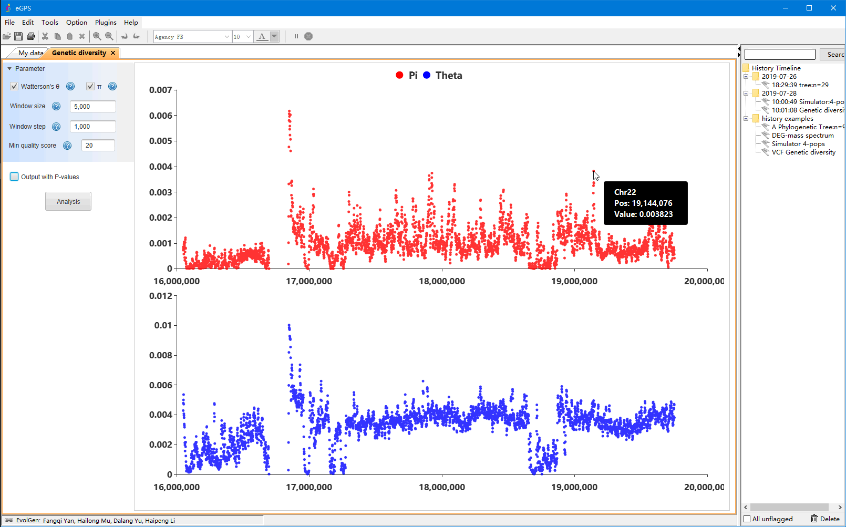Click the Delete button in history panel
Viewport: 846px width, 527px height.
825,519
